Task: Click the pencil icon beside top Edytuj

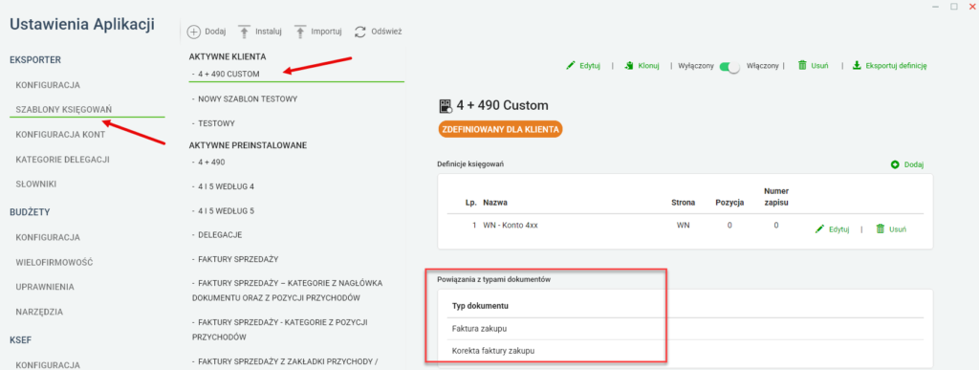Action: tap(570, 66)
